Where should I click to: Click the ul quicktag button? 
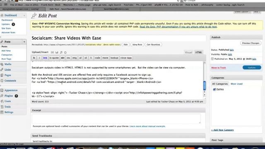click(80, 58)
